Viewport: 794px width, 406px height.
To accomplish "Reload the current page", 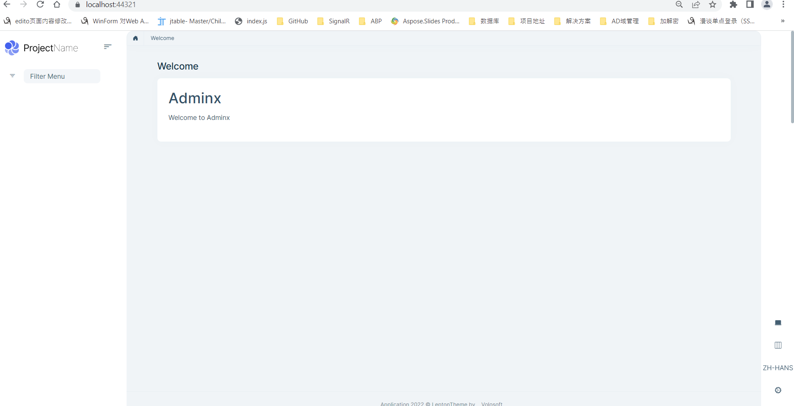I will (40, 5).
